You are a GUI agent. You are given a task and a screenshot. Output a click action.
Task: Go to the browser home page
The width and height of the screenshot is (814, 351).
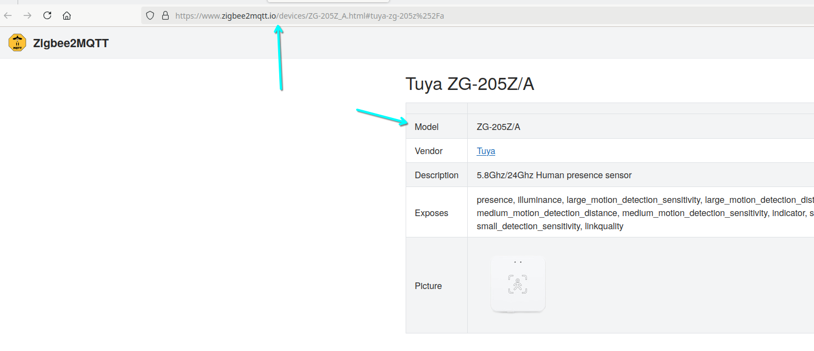point(67,15)
